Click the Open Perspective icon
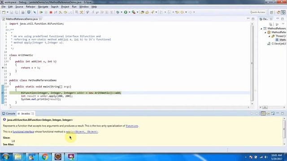Viewport: 287px width, 161px height. [x=272, y=12]
